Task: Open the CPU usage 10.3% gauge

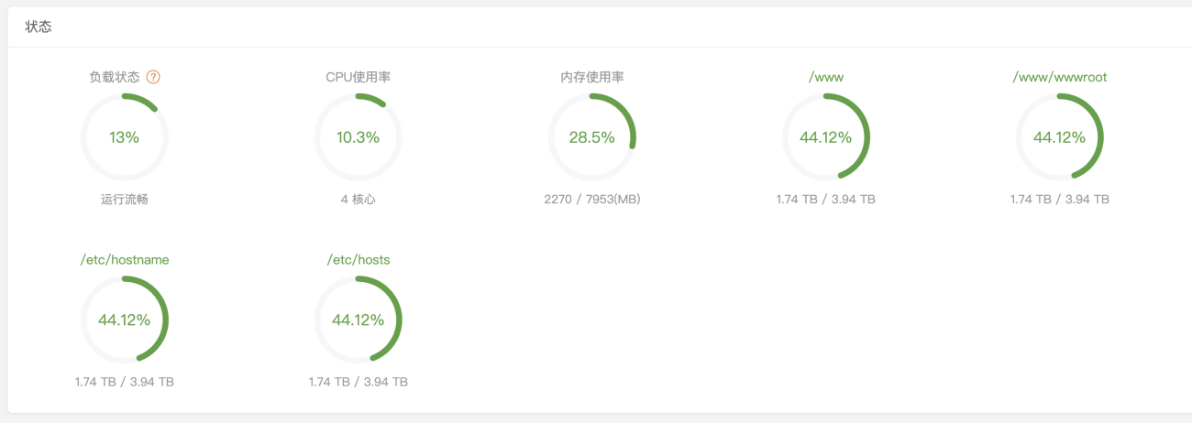Action: coord(359,137)
